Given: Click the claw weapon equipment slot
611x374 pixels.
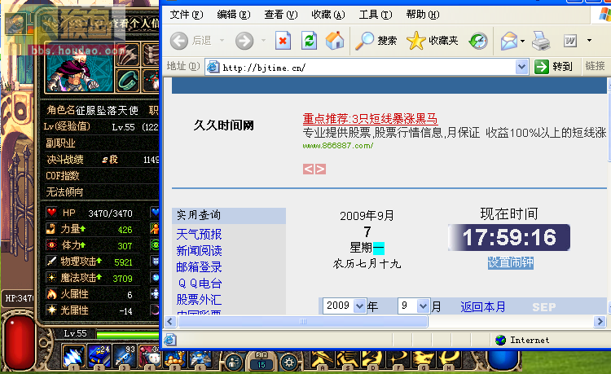Looking at the screenshot, I should point(127,55).
